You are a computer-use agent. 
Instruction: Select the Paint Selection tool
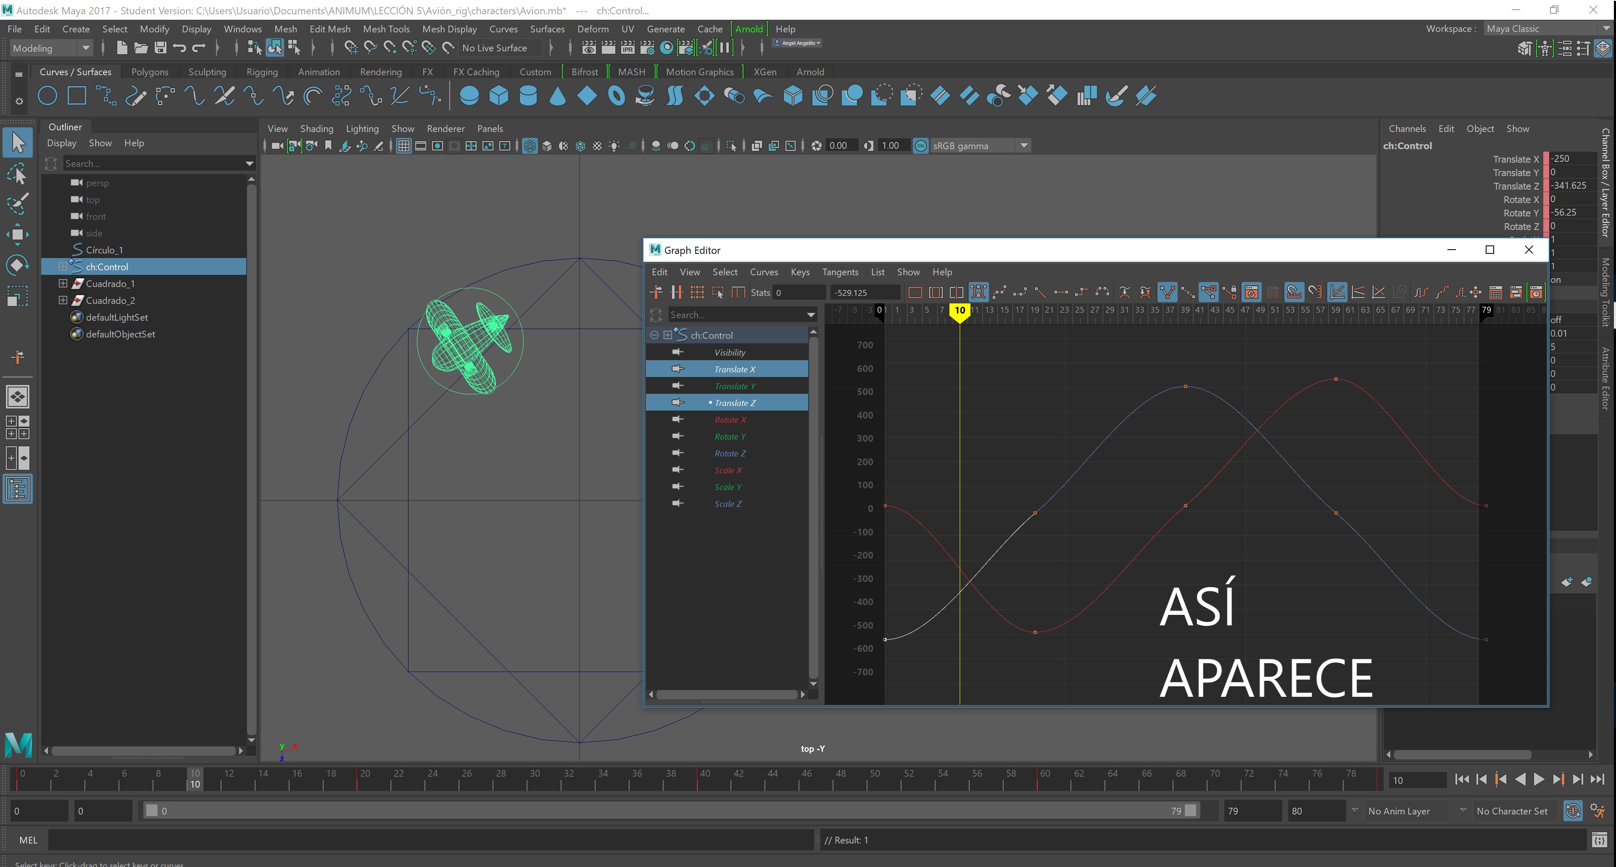point(17,203)
